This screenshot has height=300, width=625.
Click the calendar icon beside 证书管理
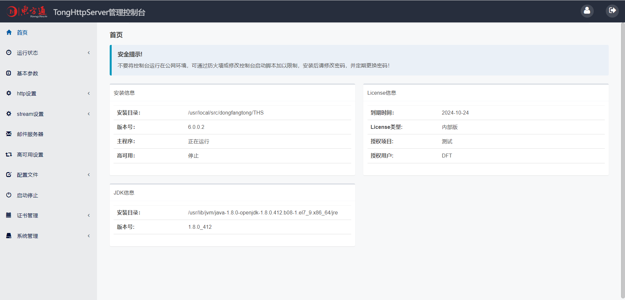coord(9,215)
